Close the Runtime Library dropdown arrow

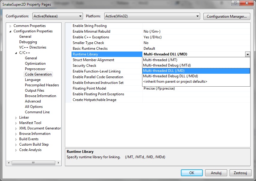point(248,54)
